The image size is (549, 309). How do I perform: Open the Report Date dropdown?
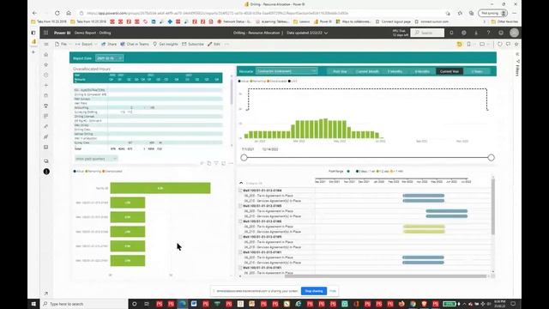109,58
